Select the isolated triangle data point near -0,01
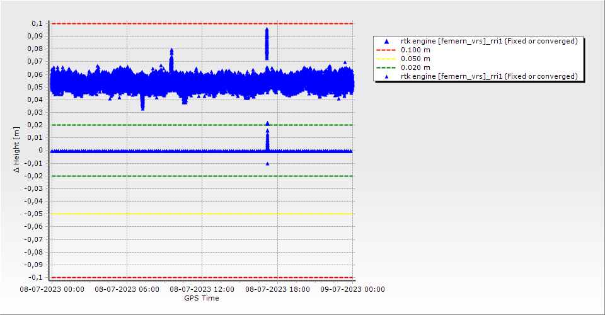This screenshot has width=605, height=315. (x=267, y=164)
